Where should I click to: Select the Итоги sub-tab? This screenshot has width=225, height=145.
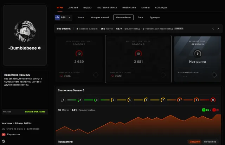tap(81, 18)
